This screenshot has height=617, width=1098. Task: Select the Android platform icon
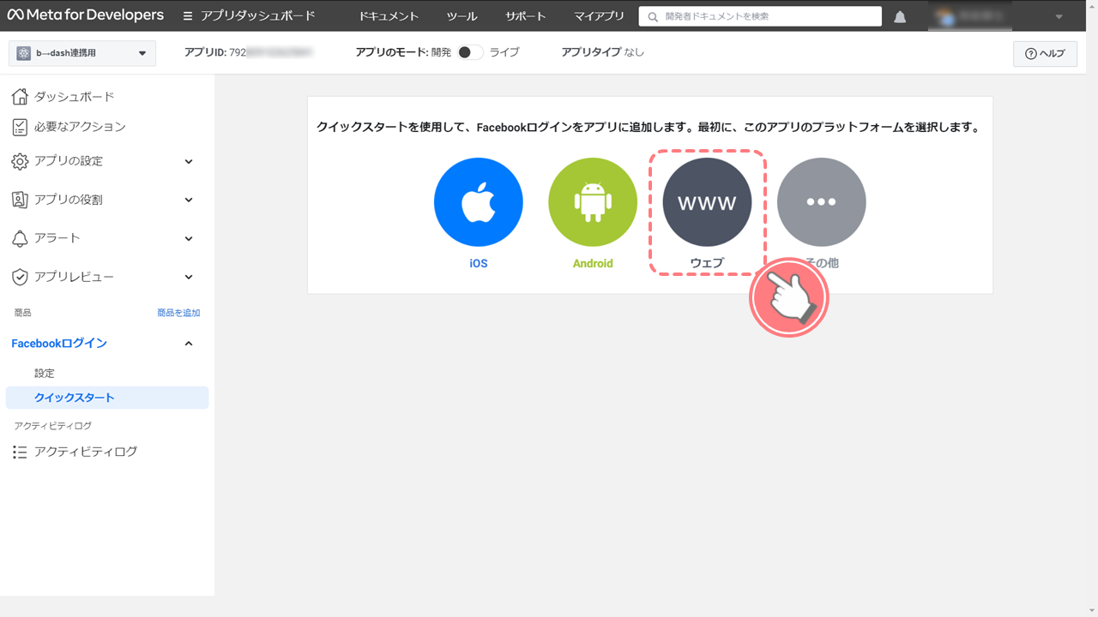click(x=593, y=202)
